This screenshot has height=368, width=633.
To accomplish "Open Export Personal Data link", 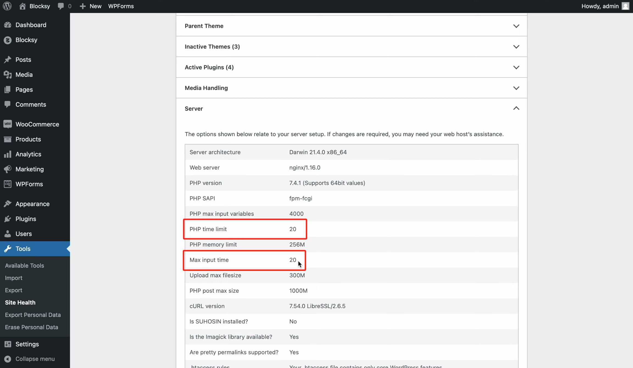I will (33, 315).
